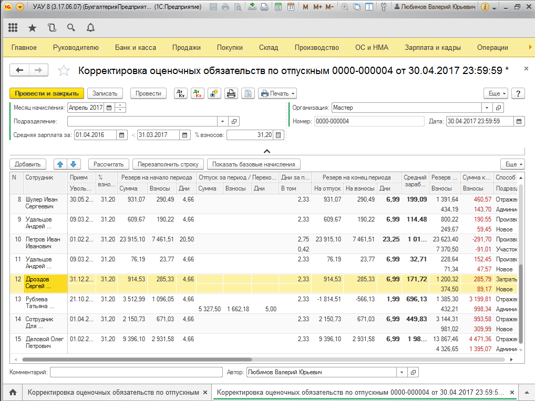Image resolution: width=535 pixels, height=401 pixels.
Task: Add document to favorites star
Action: [64, 70]
